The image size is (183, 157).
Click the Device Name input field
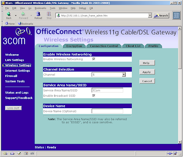pos(107,111)
